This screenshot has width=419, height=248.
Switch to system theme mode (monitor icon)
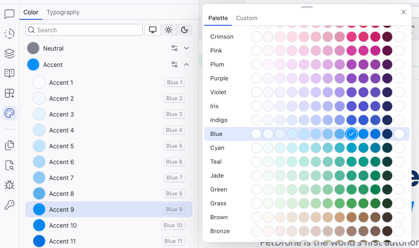(x=153, y=30)
